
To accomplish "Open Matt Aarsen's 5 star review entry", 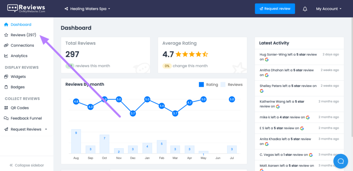I will (299, 166).
